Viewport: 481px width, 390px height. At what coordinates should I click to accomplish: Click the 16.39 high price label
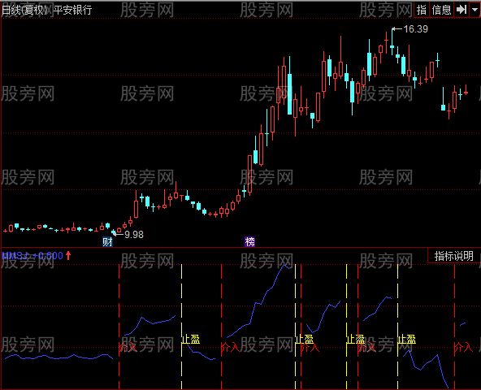pos(415,29)
